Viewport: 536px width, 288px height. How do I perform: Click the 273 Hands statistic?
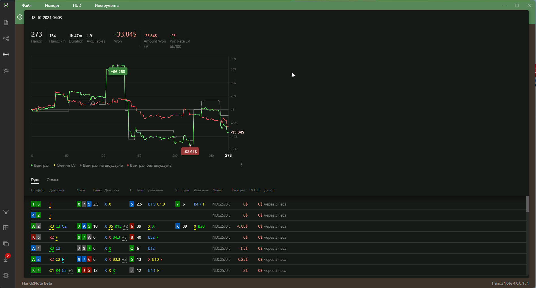pos(37,37)
